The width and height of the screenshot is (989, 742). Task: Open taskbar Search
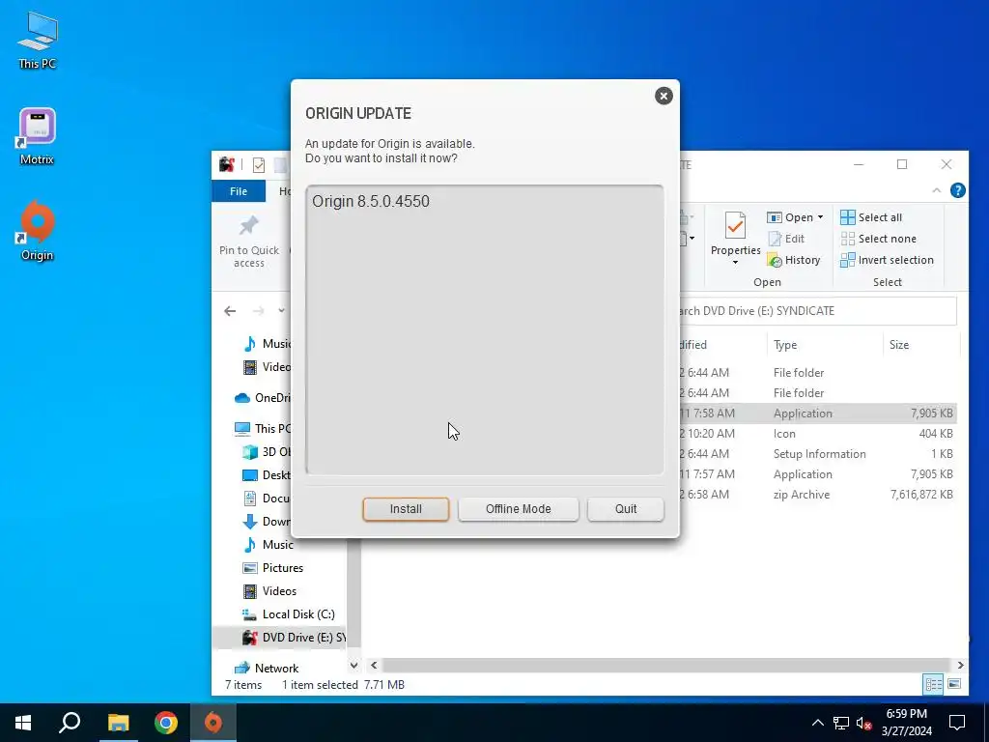(x=70, y=723)
